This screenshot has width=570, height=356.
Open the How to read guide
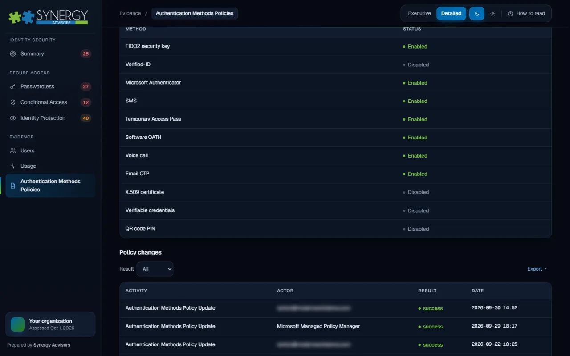526,13
